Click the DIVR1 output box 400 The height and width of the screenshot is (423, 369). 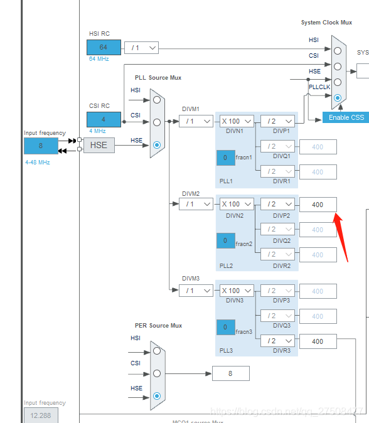tap(318, 172)
